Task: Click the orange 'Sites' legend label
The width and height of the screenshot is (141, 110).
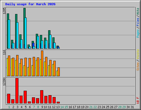Action: pyautogui.click(x=138, y=67)
